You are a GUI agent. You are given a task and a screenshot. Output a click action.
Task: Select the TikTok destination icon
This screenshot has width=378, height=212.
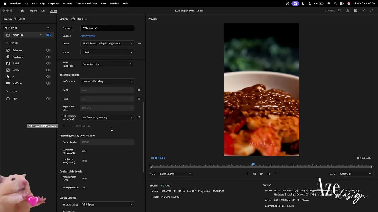[x=8, y=64]
